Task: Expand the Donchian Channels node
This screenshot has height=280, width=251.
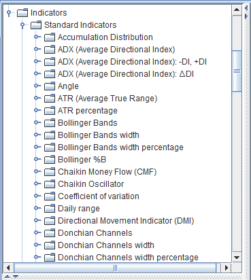Action: [37, 232]
